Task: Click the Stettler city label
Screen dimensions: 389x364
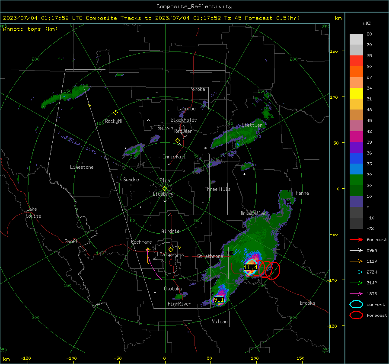Action: [252, 125]
